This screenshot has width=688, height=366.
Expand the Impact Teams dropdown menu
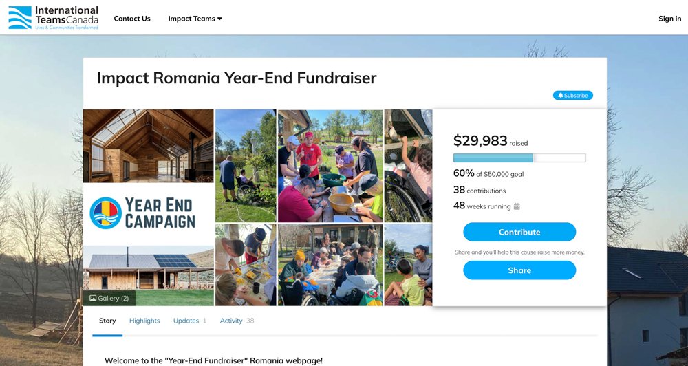pos(195,19)
